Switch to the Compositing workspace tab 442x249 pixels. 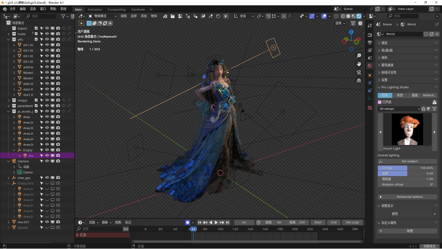pyautogui.click(x=117, y=9)
